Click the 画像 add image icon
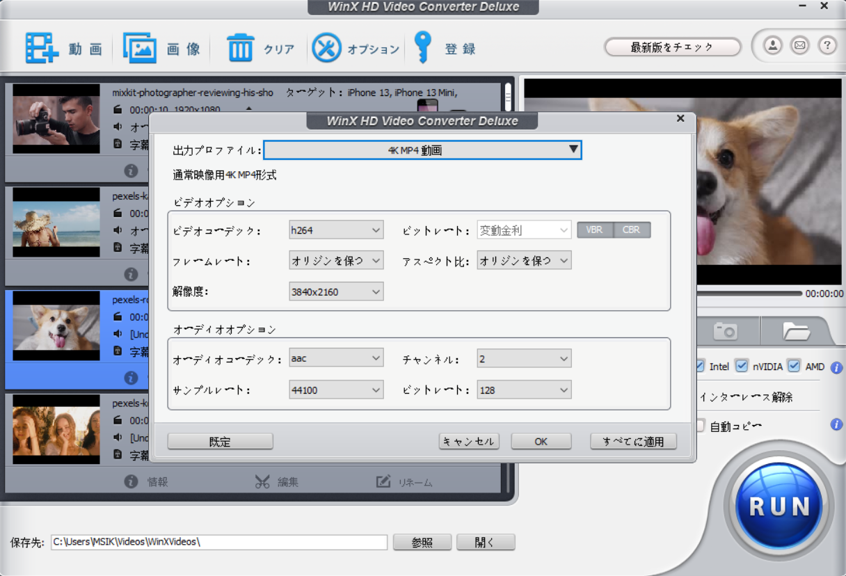Viewport: 846px width, 576px height. click(140, 48)
